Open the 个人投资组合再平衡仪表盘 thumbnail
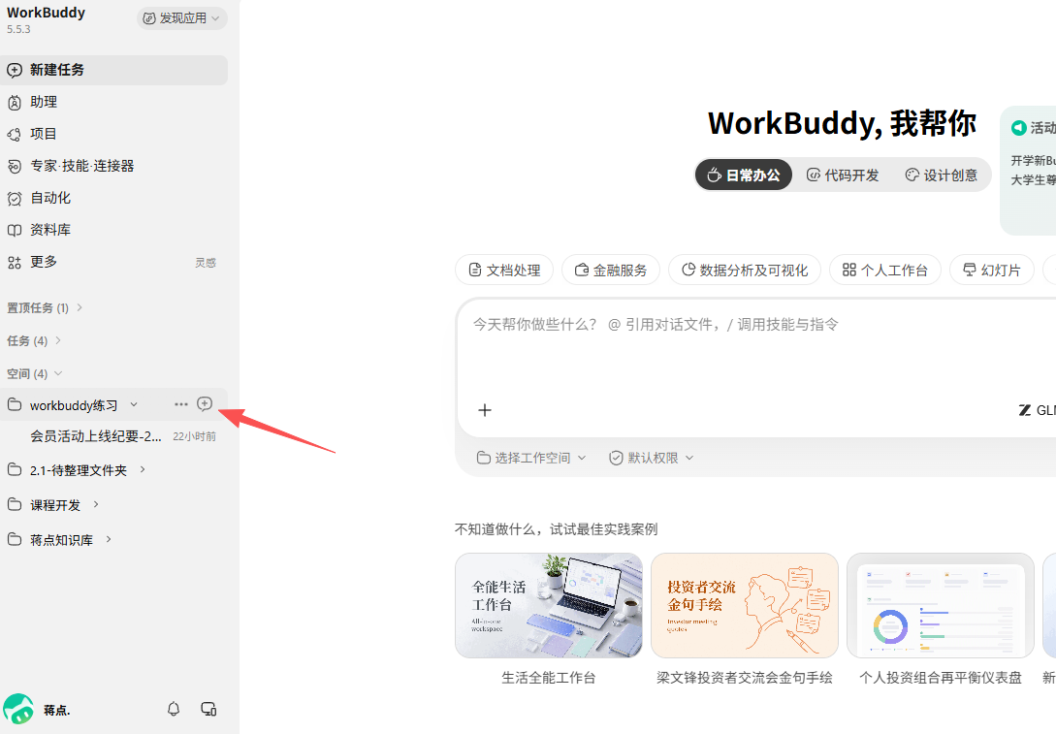This screenshot has width=1056, height=734. pyautogui.click(x=941, y=605)
